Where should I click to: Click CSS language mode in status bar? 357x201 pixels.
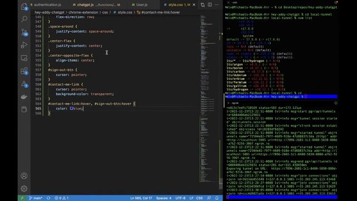(x=200, y=198)
